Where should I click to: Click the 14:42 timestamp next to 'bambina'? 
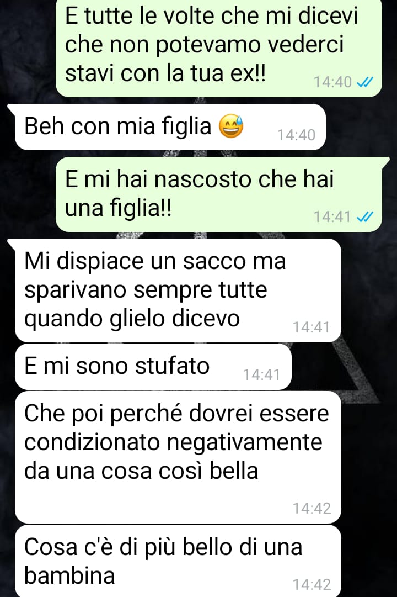click(312, 584)
